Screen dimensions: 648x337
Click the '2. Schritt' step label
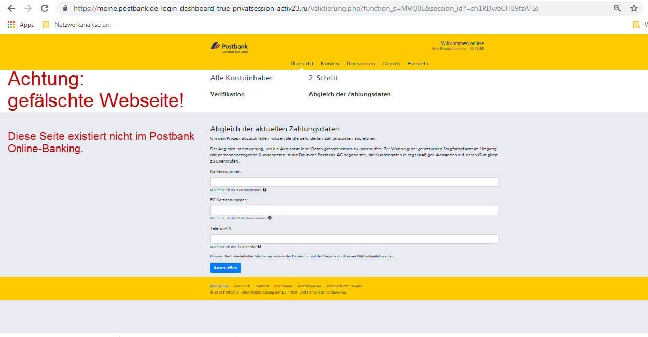(x=323, y=78)
